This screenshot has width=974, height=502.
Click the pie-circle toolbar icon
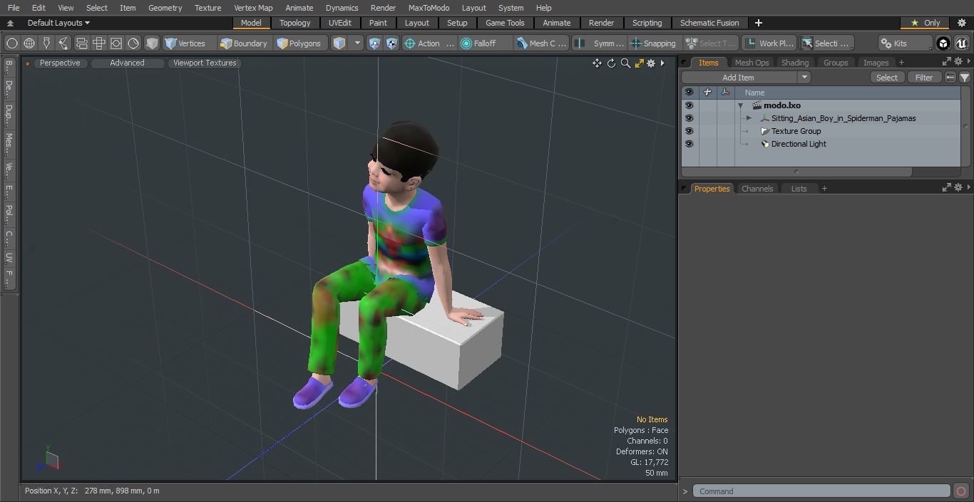point(133,43)
